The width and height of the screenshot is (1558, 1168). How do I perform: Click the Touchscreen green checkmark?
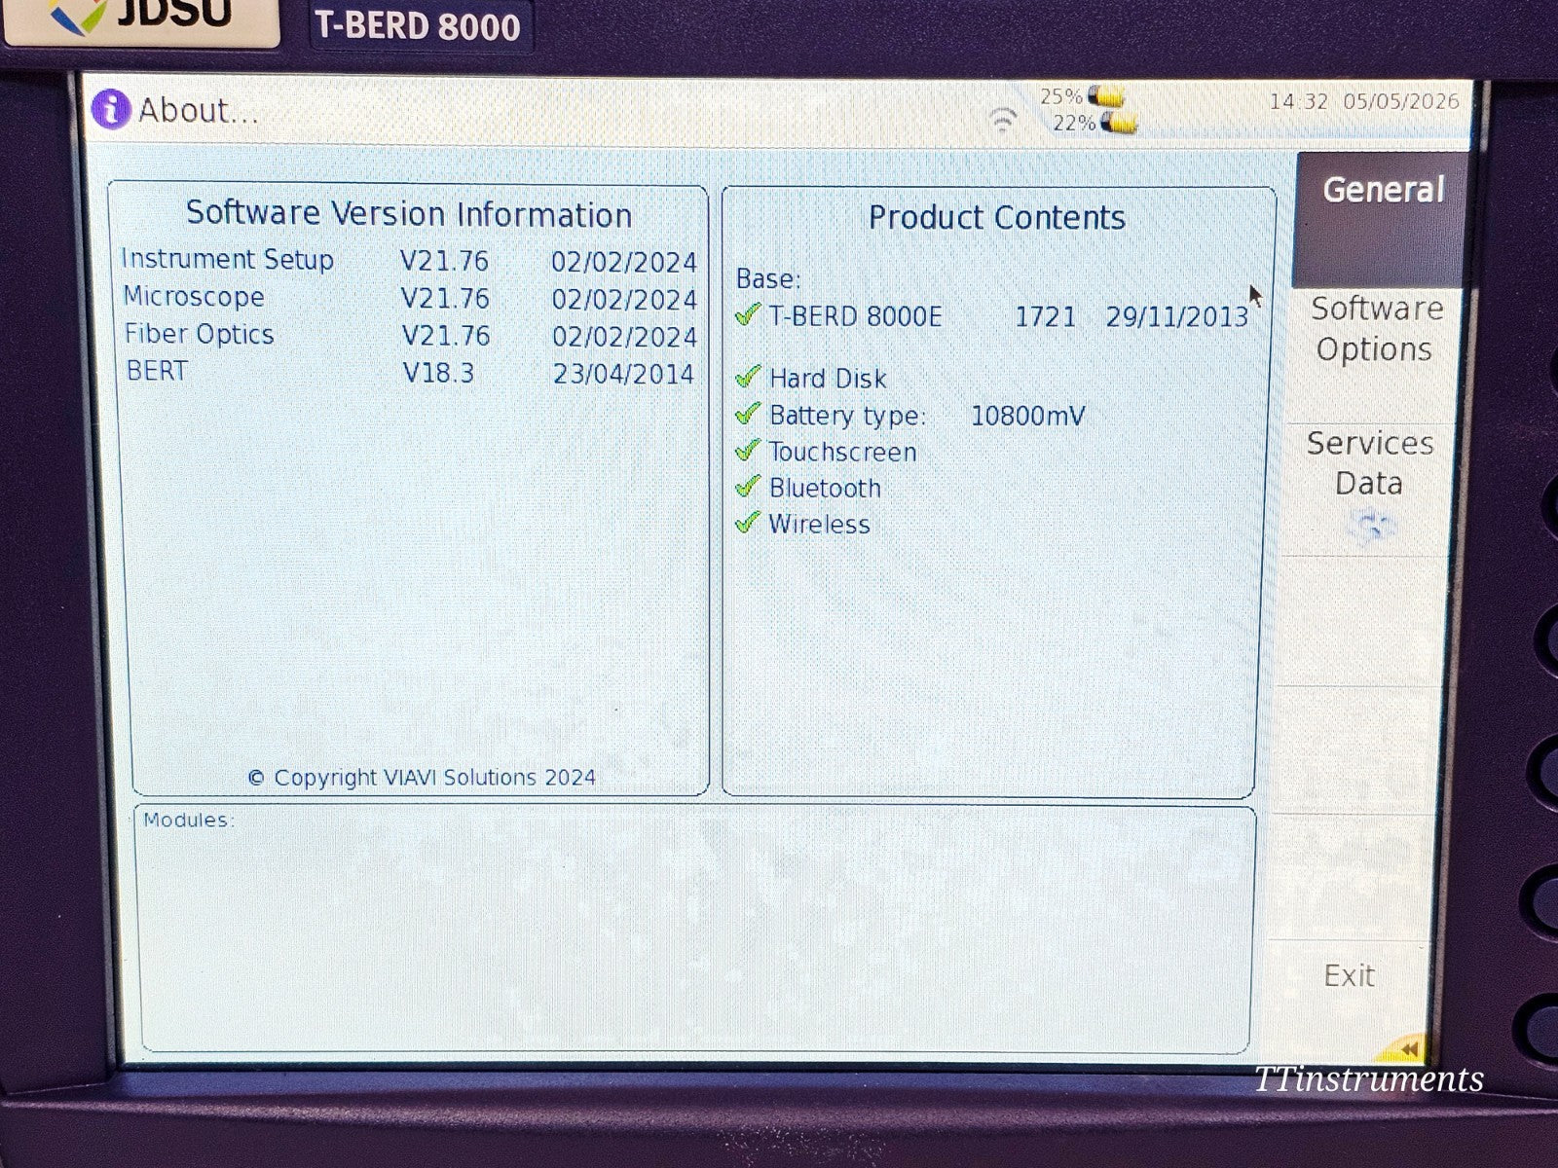tap(748, 451)
